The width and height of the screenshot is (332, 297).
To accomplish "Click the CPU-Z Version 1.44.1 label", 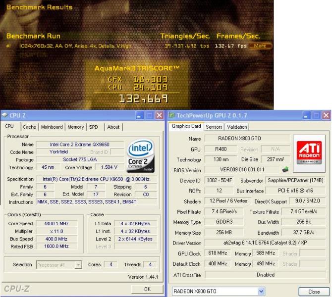I will 143,277.
